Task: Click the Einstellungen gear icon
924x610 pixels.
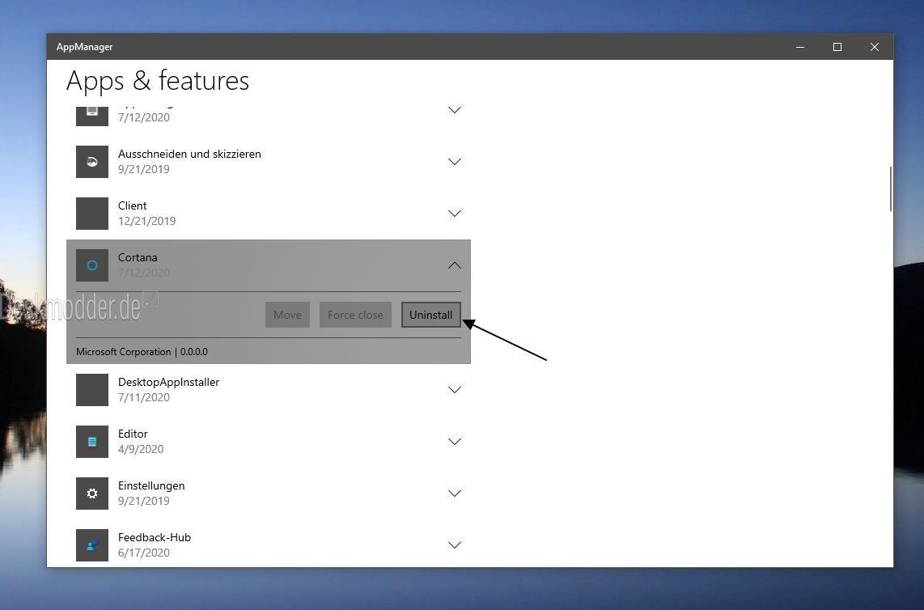Action: [x=92, y=494]
